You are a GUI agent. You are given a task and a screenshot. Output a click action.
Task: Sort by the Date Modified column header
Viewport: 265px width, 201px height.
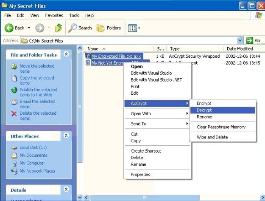point(244,49)
